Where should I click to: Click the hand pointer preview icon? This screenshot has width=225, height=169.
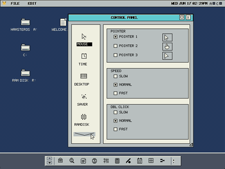(x=167, y=46)
